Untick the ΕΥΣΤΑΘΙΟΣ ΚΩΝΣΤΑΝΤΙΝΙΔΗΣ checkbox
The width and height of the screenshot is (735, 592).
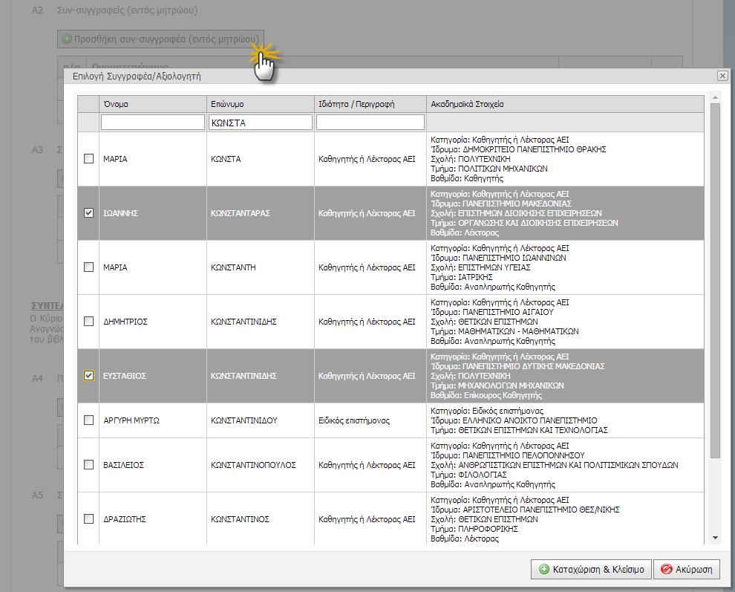click(x=88, y=375)
